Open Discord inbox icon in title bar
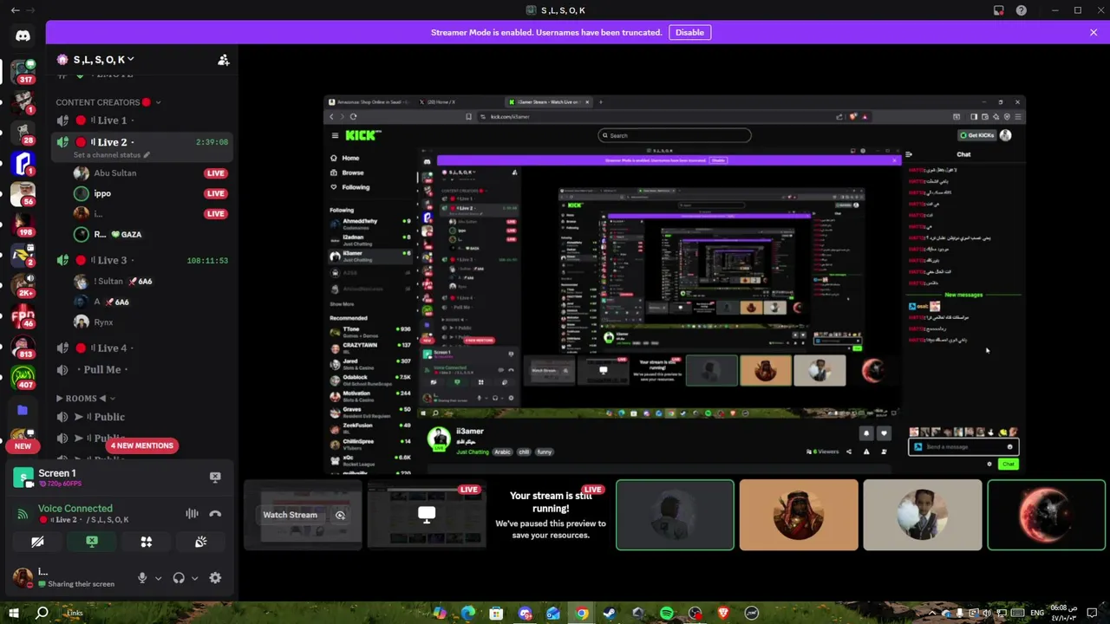This screenshot has width=1110, height=624. (x=999, y=10)
